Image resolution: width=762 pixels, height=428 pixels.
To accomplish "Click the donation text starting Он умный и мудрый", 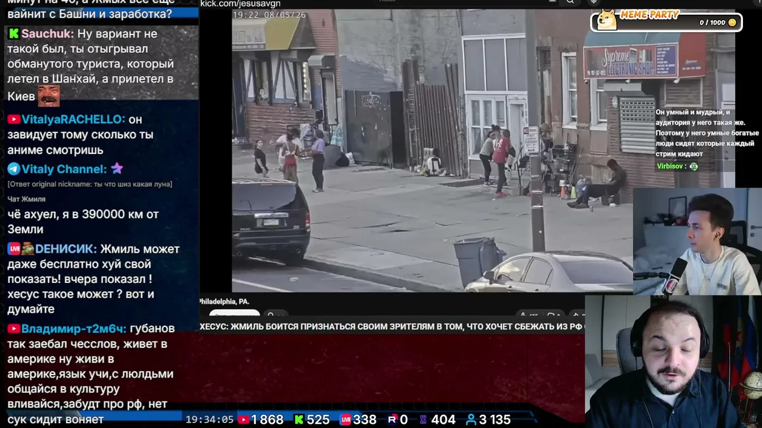I will [x=707, y=133].
